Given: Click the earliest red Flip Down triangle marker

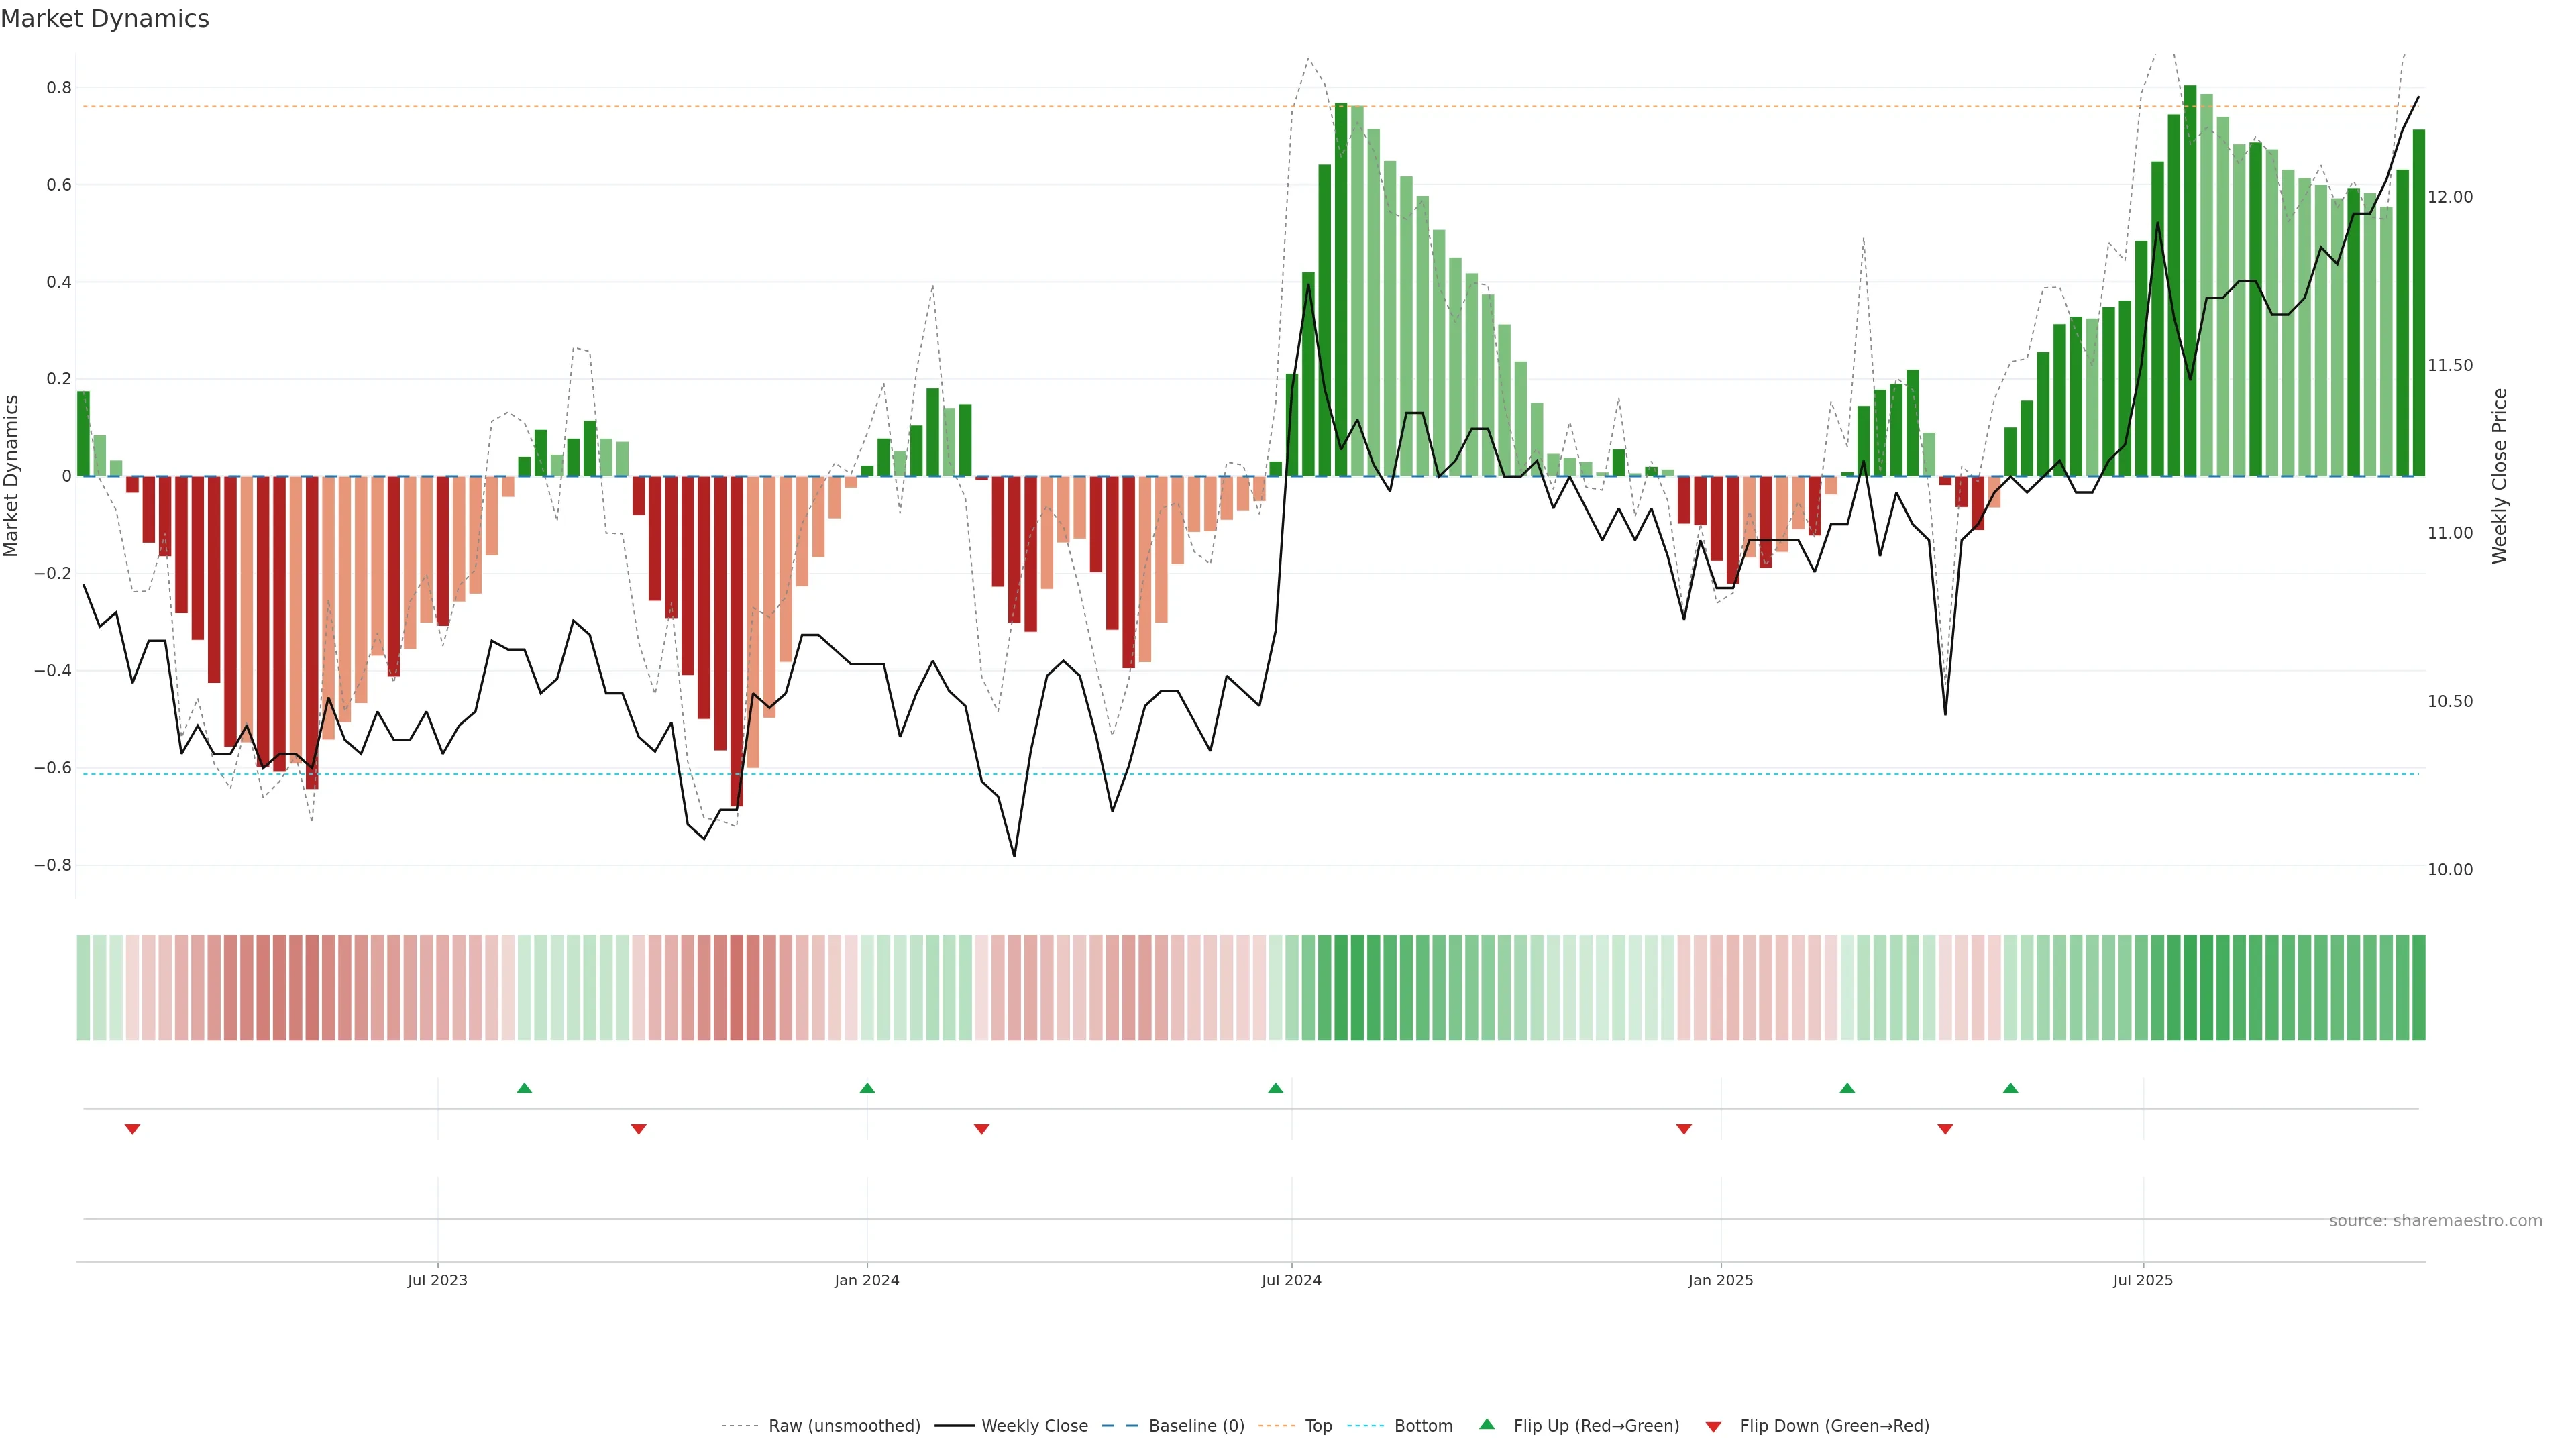Looking at the screenshot, I should [132, 1129].
